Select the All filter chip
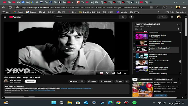This screenshot has height=106, width=188. tap(135, 79)
